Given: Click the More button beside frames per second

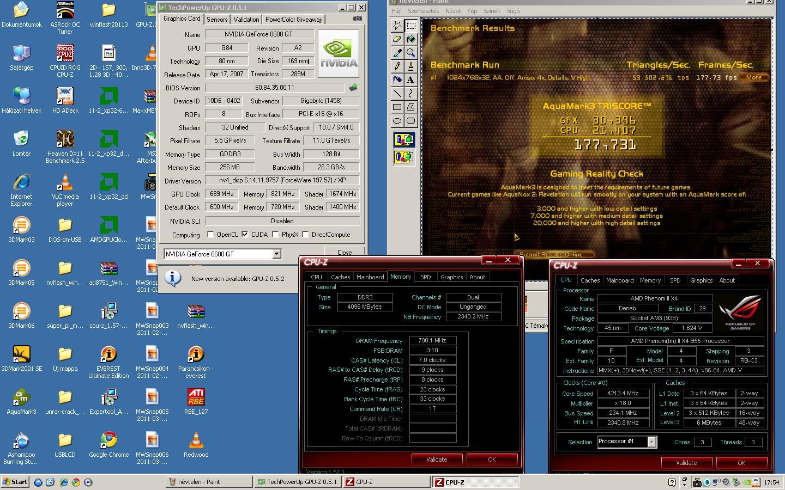Looking at the screenshot, I should 754,77.
